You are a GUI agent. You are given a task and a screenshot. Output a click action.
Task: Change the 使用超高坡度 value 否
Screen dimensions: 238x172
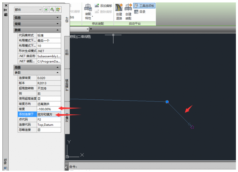click(x=49, y=99)
